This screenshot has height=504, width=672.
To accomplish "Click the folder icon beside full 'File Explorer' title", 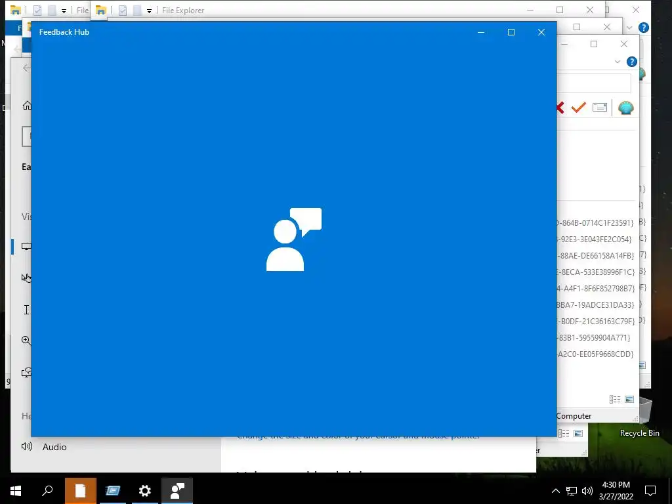I will (x=100, y=10).
